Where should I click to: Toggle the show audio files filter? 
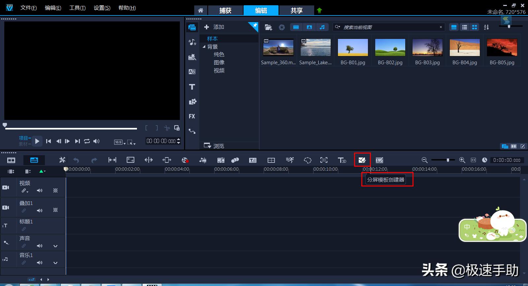click(x=322, y=27)
